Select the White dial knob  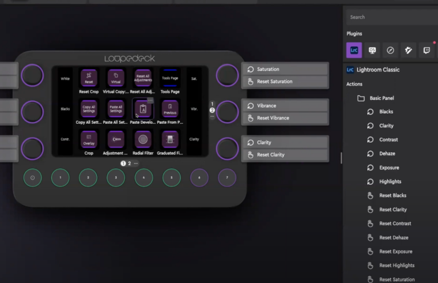point(33,75)
